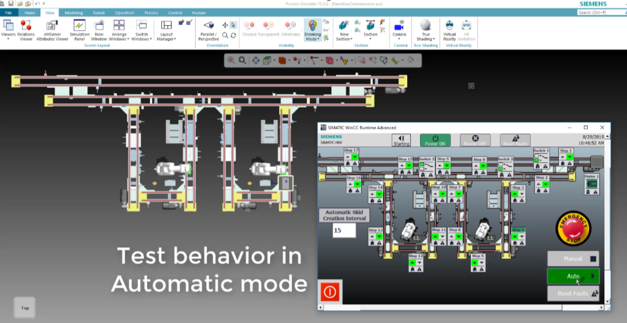Click the Starting button in HMI
Image resolution: width=627 pixels, height=323 pixels.
[x=402, y=140]
